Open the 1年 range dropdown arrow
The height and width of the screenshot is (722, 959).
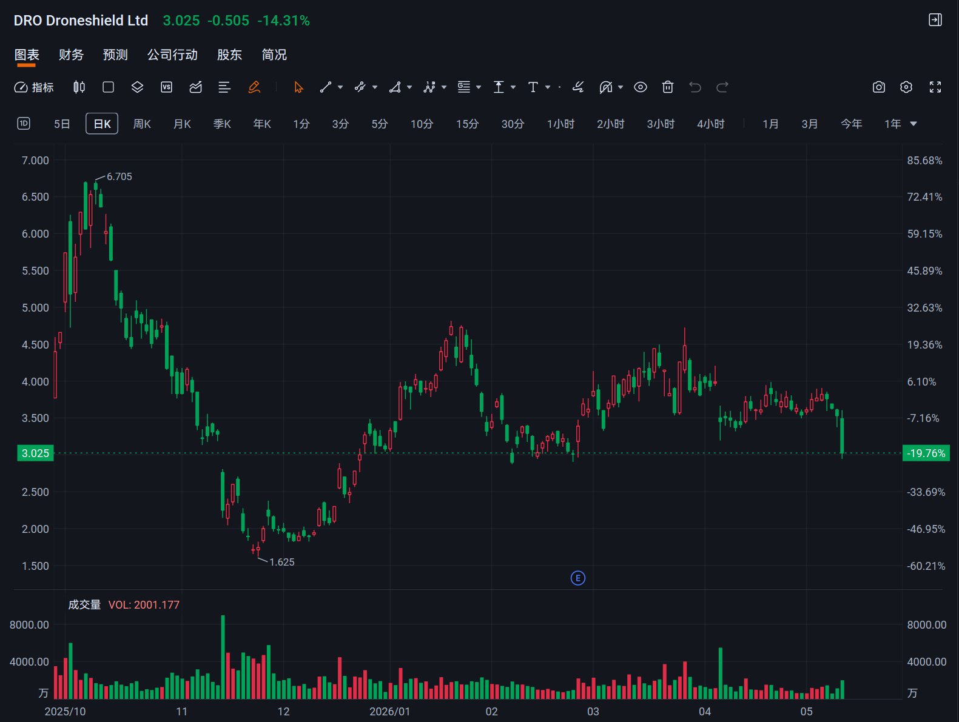(x=914, y=124)
